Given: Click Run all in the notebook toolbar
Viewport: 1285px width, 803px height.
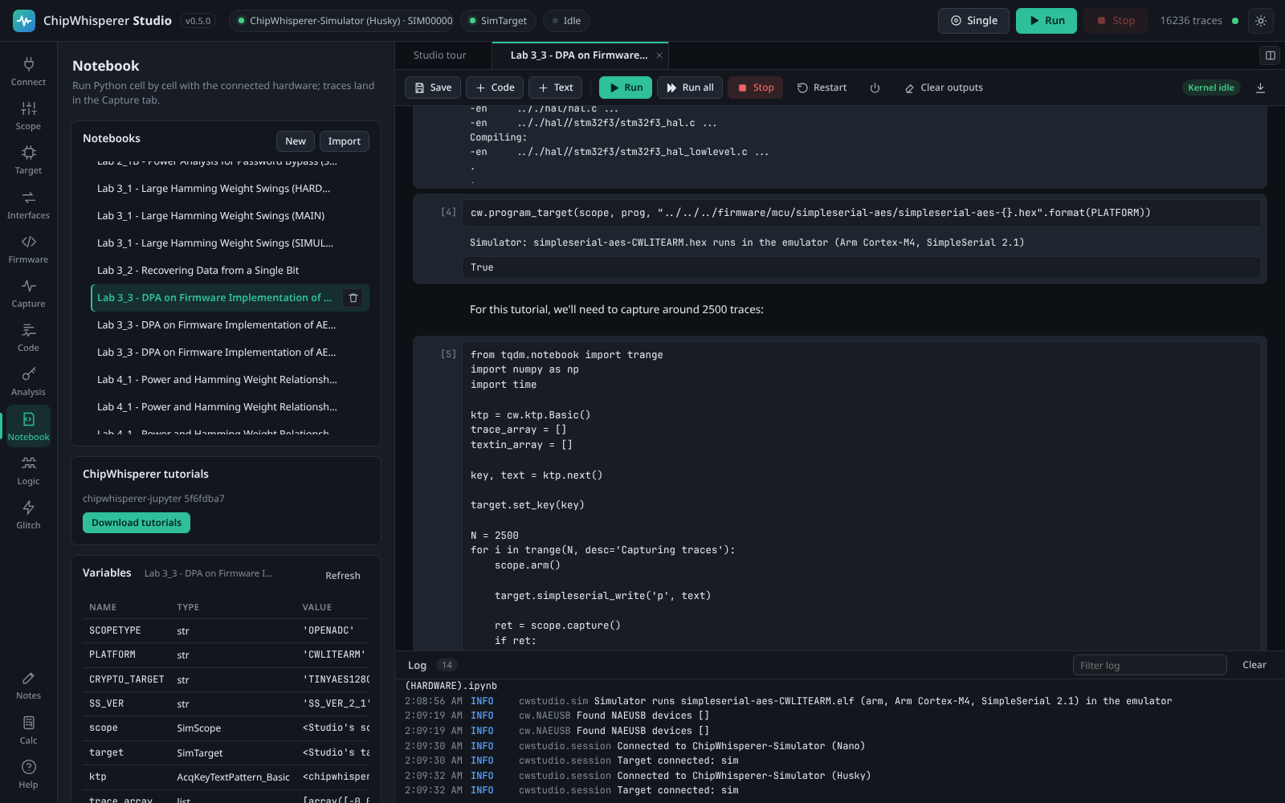Looking at the screenshot, I should coord(690,88).
